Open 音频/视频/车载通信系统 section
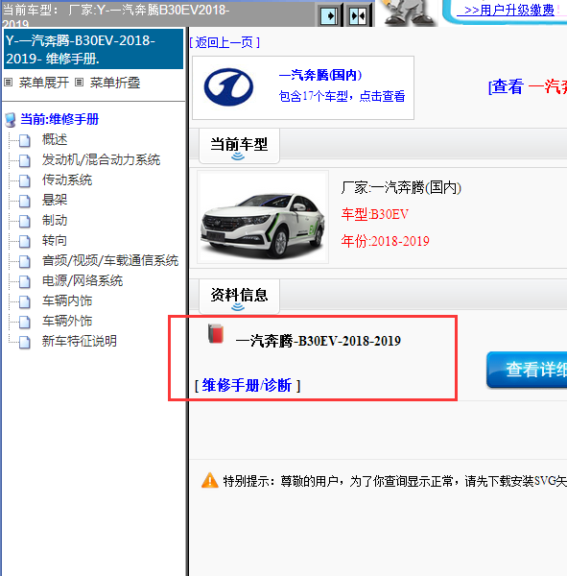 point(110,261)
